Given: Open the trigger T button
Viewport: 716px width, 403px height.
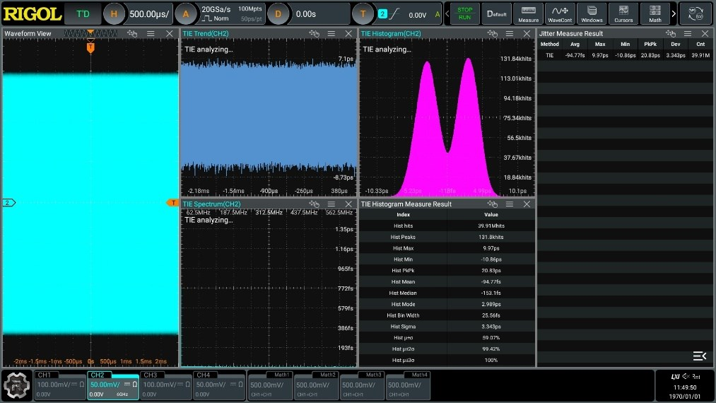Looking at the screenshot, I should pyautogui.click(x=363, y=14).
